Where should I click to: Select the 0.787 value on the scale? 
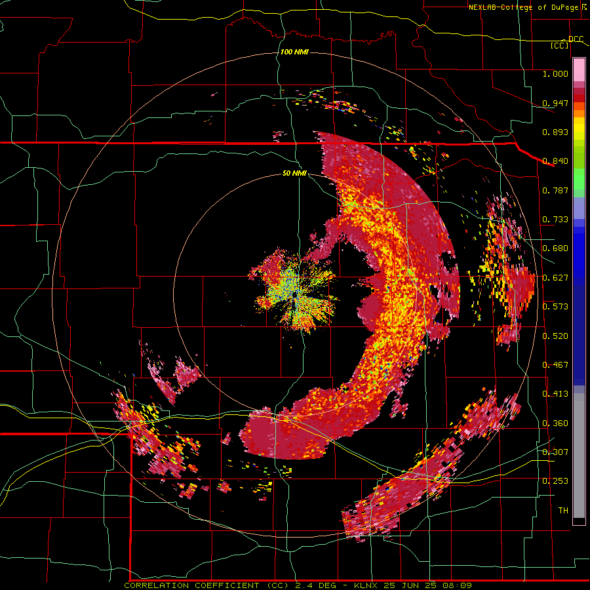(x=555, y=190)
